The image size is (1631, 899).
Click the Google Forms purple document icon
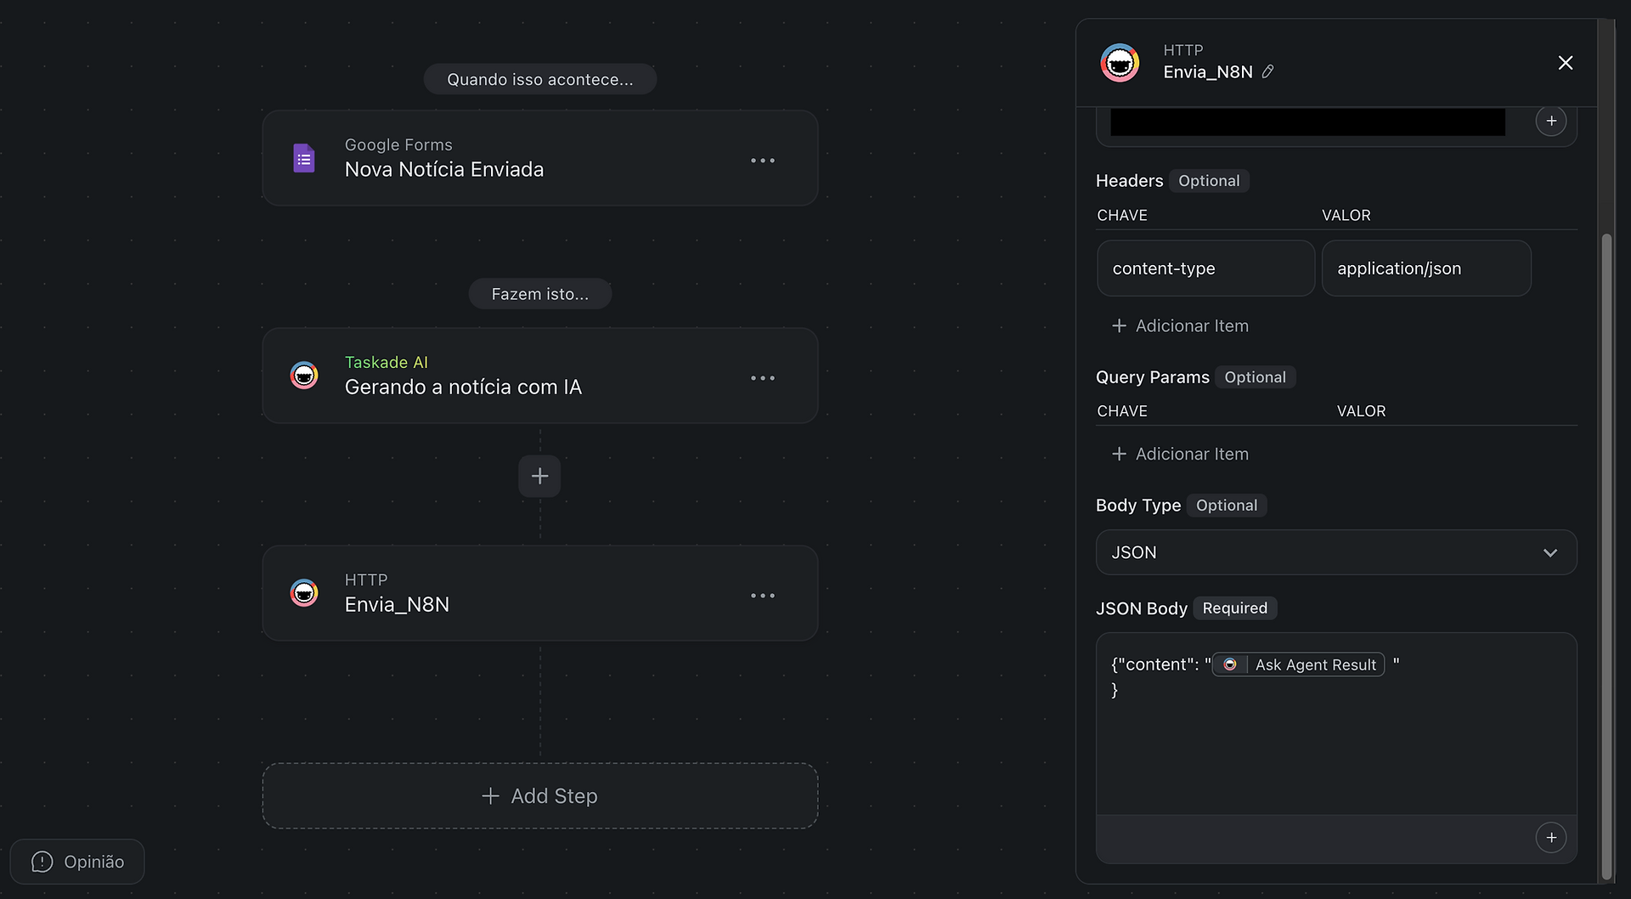click(304, 159)
